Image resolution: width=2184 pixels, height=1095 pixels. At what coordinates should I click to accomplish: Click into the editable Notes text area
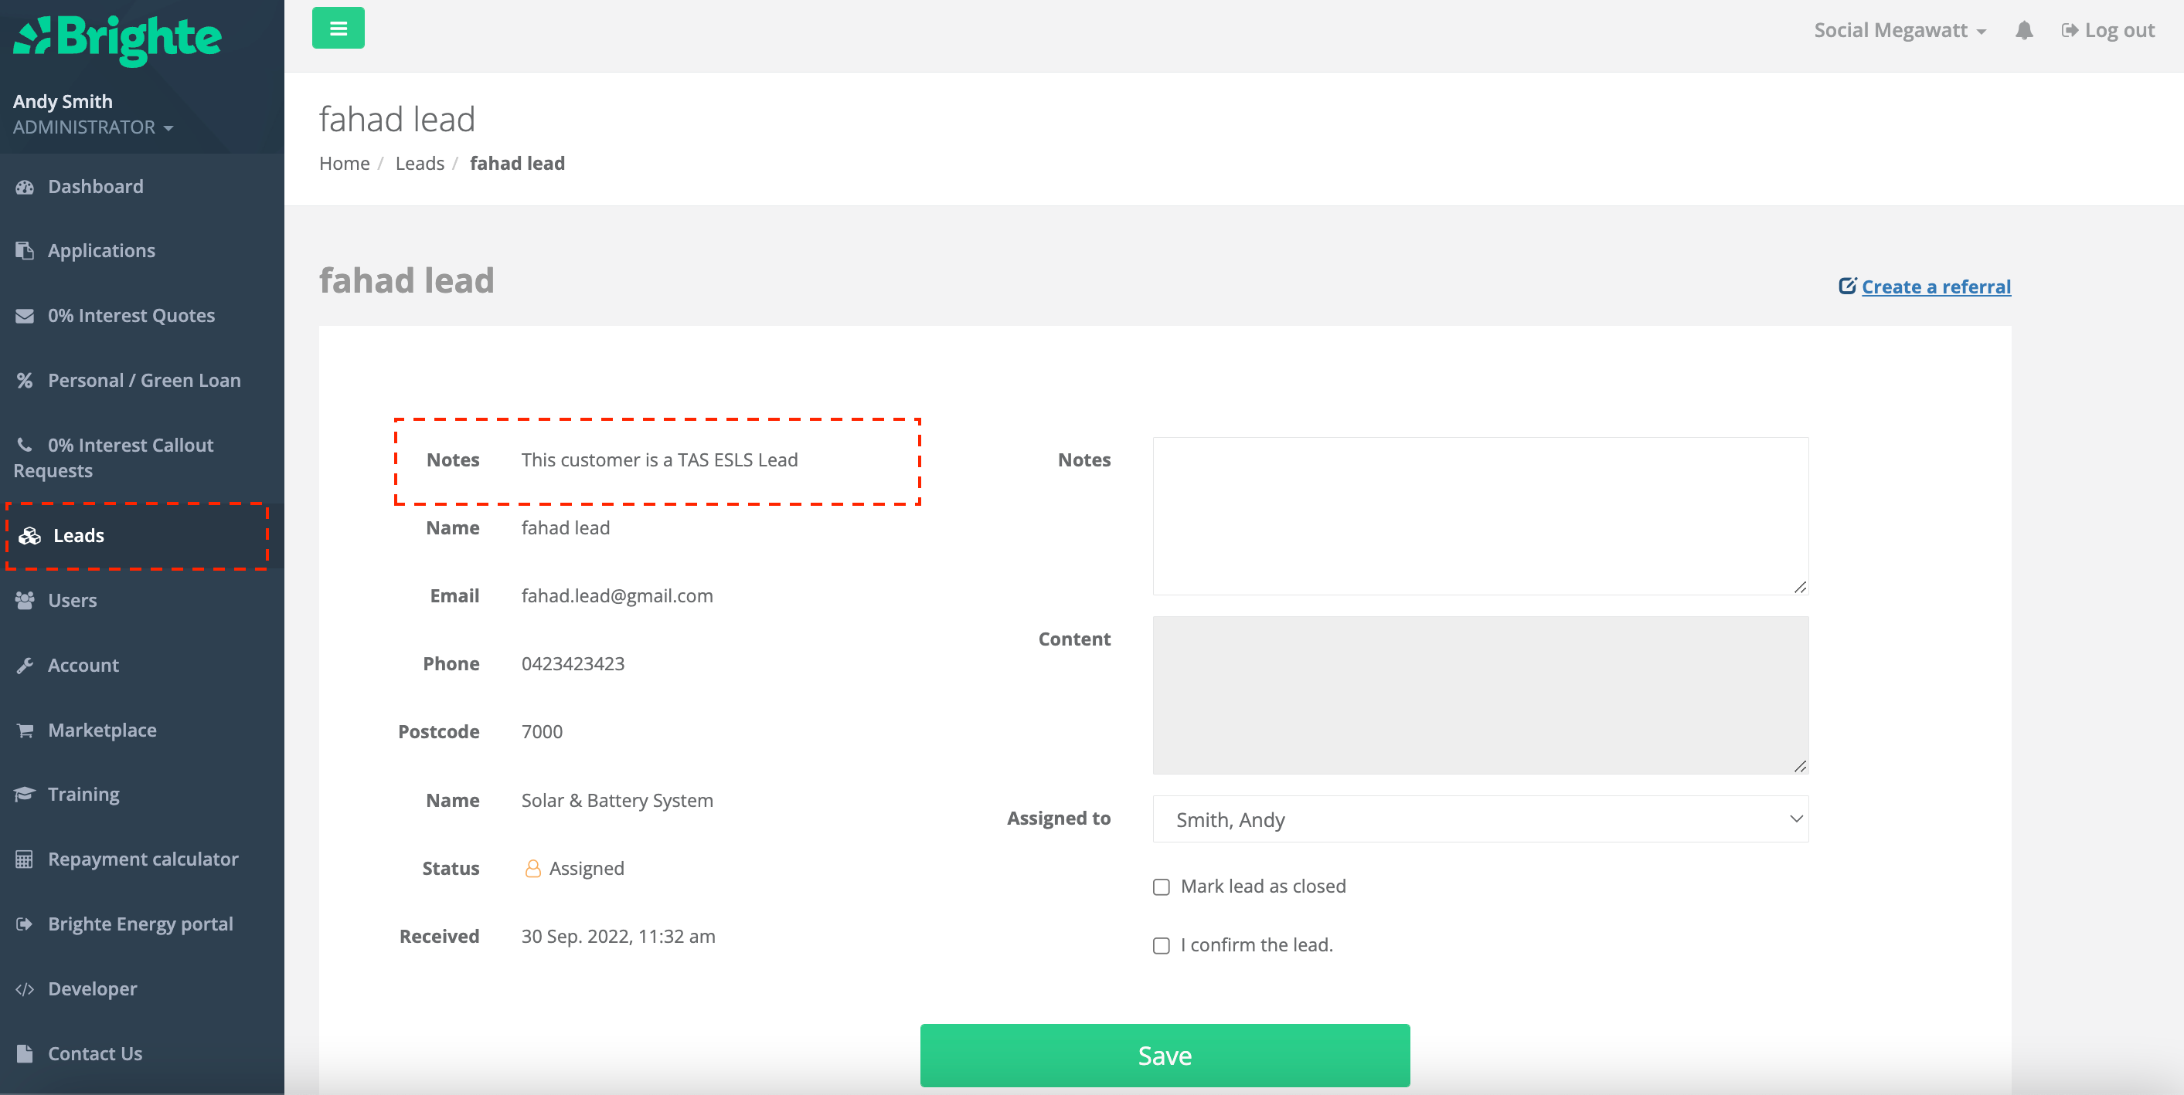click(1479, 516)
